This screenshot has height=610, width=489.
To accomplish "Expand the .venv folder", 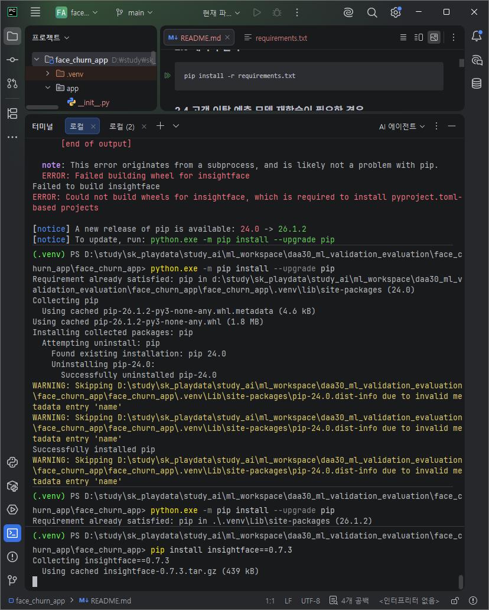I will (48, 73).
